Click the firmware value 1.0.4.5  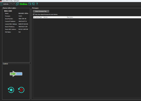click(20, 16)
